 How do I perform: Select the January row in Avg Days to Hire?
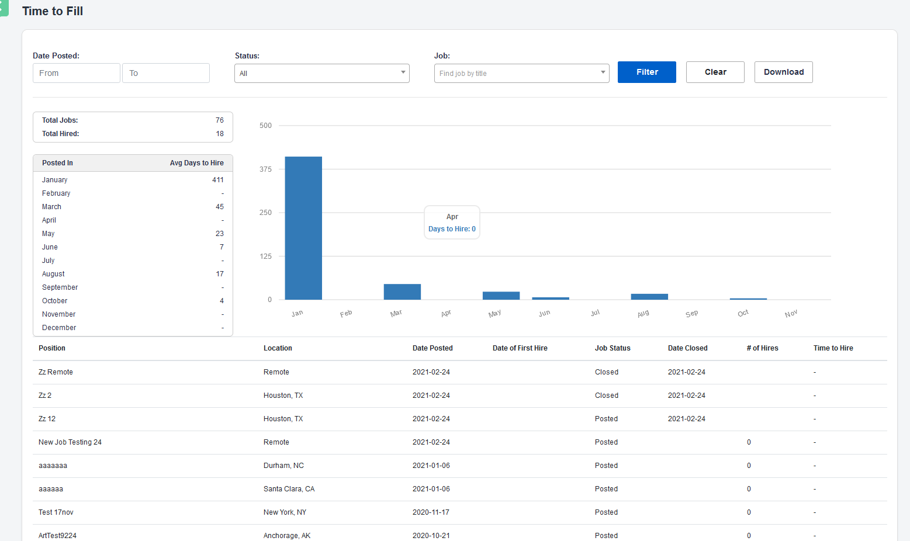[x=54, y=179]
